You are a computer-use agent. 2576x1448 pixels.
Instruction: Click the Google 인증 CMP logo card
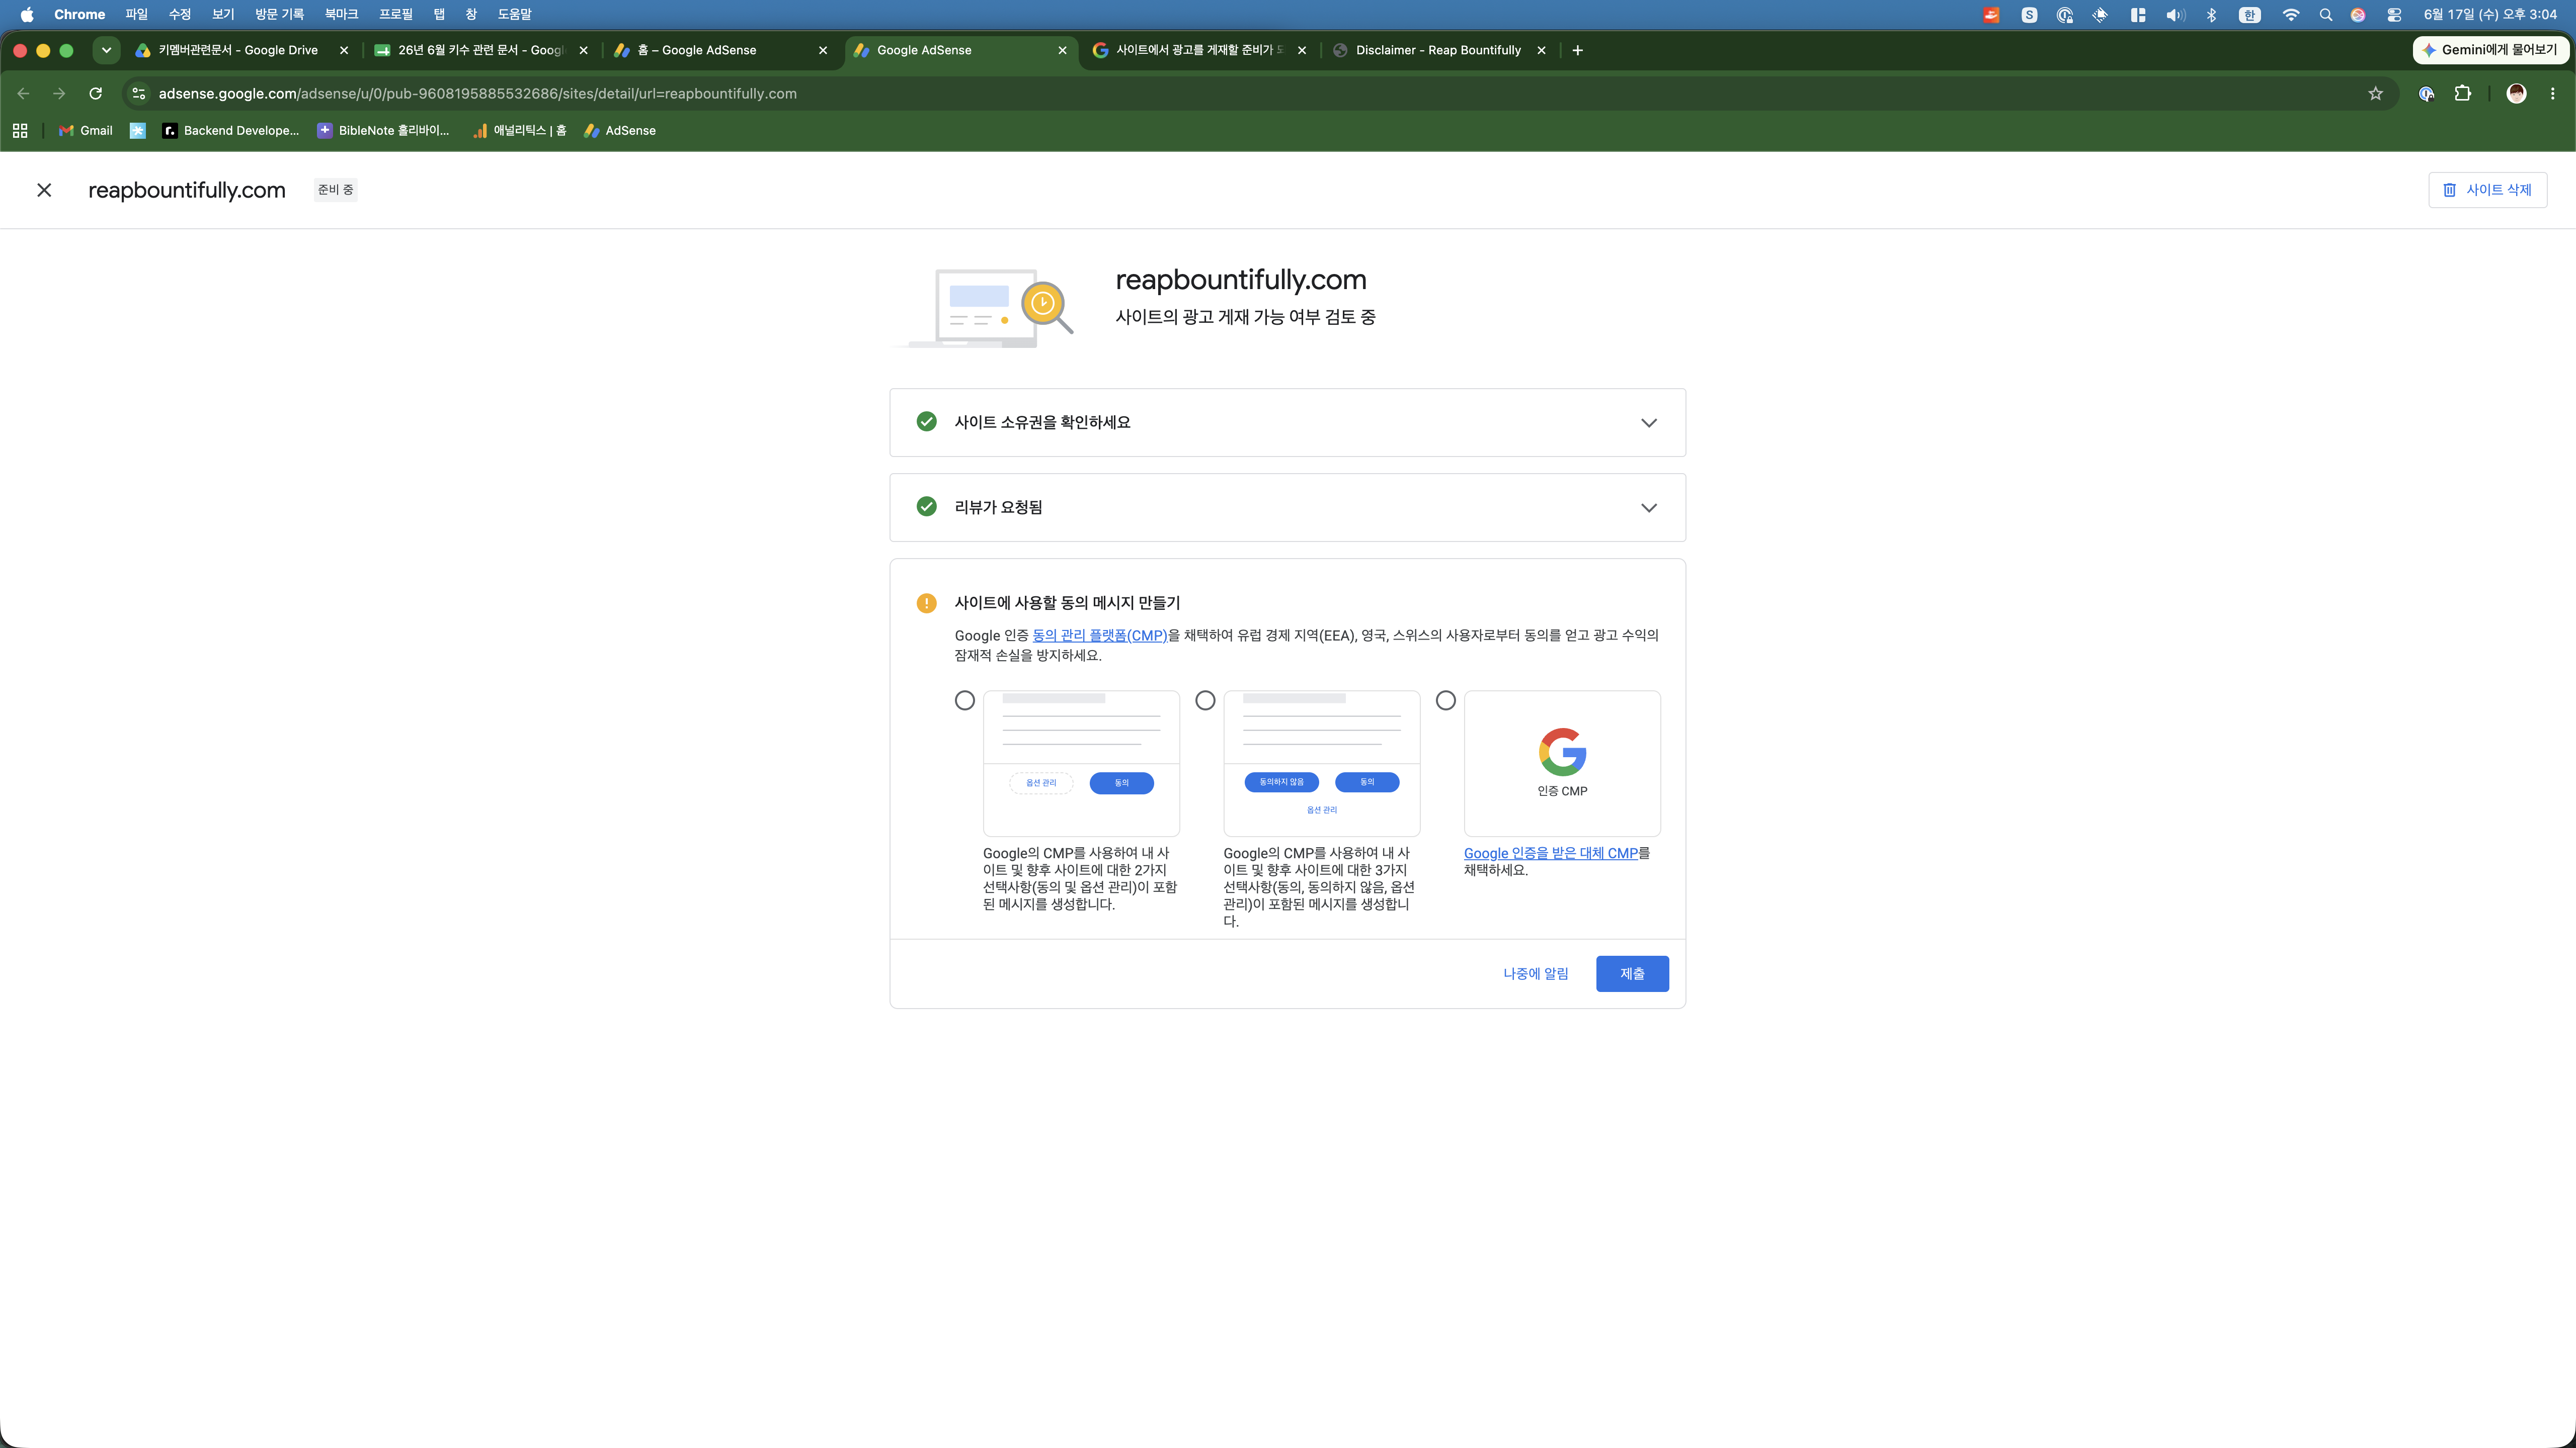(x=1562, y=764)
